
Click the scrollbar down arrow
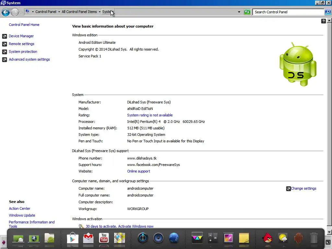(329, 232)
